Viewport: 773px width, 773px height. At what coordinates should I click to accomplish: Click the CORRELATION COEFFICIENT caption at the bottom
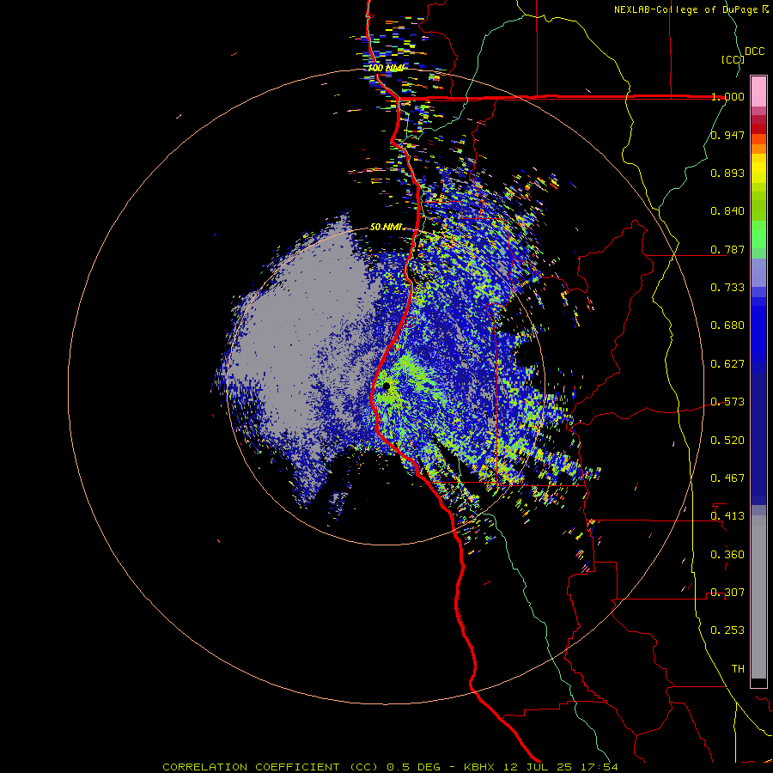click(x=390, y=767)
